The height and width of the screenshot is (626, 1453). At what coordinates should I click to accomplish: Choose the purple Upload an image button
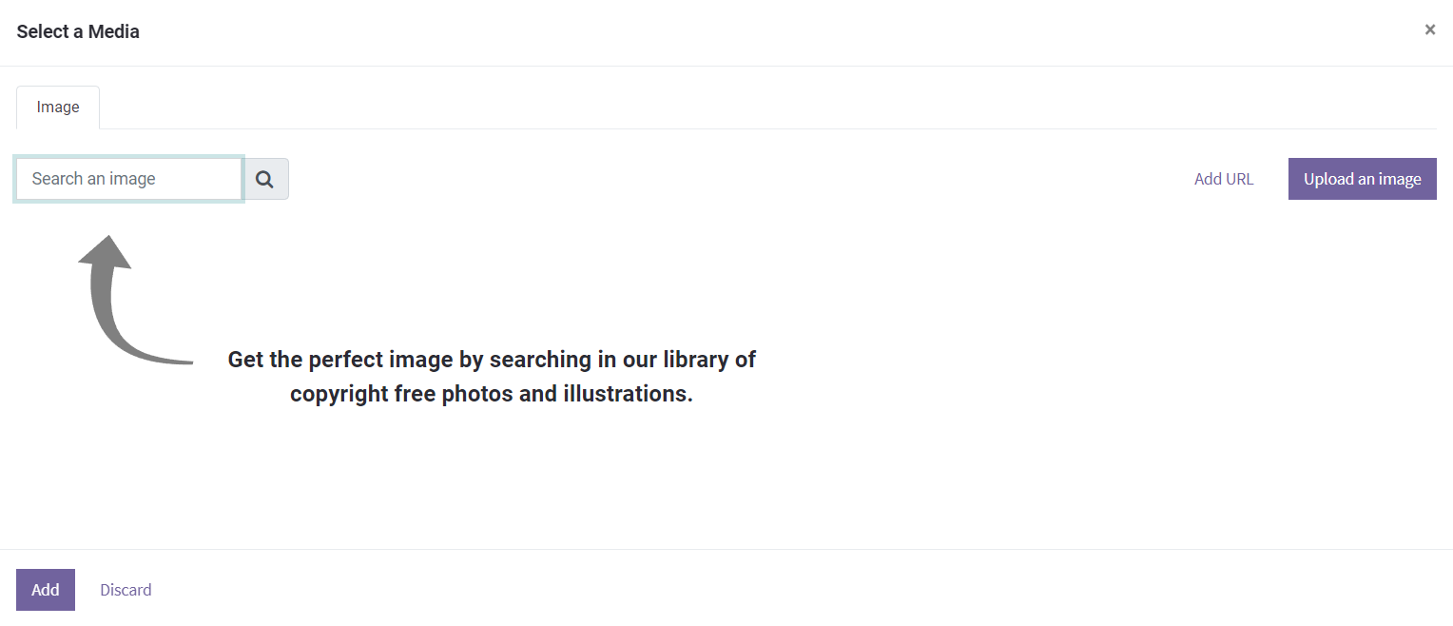click(1362, 179)
